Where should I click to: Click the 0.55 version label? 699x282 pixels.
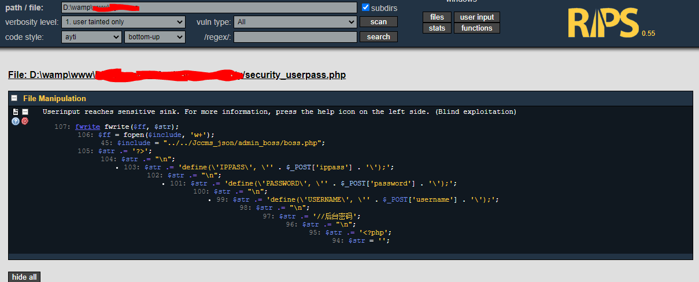[x=648, y=34]
